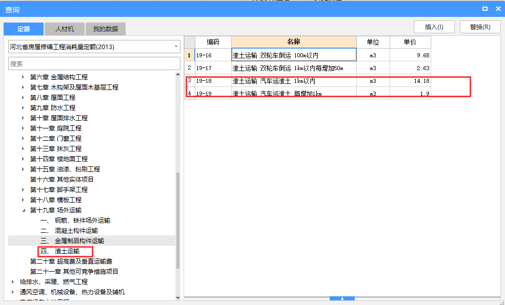
Task: Click the 编码 column header
Action: pyautogui.click(x=213, y=42)
